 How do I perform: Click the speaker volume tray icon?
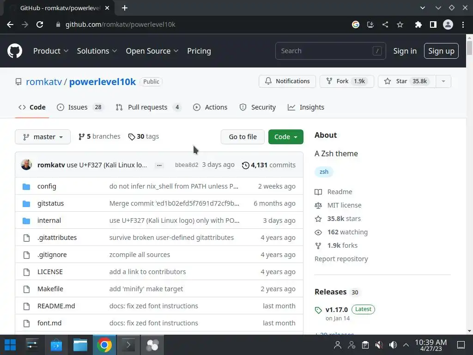tap(393, 345)
